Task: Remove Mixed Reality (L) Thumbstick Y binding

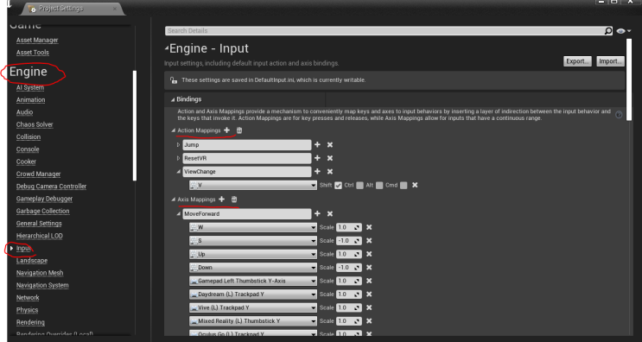Action: pos(369,320)
